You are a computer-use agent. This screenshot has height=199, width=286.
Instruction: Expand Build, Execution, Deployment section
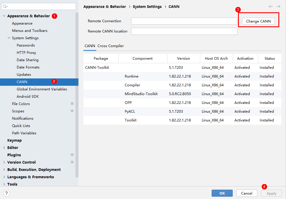click(x=4, y=169)
